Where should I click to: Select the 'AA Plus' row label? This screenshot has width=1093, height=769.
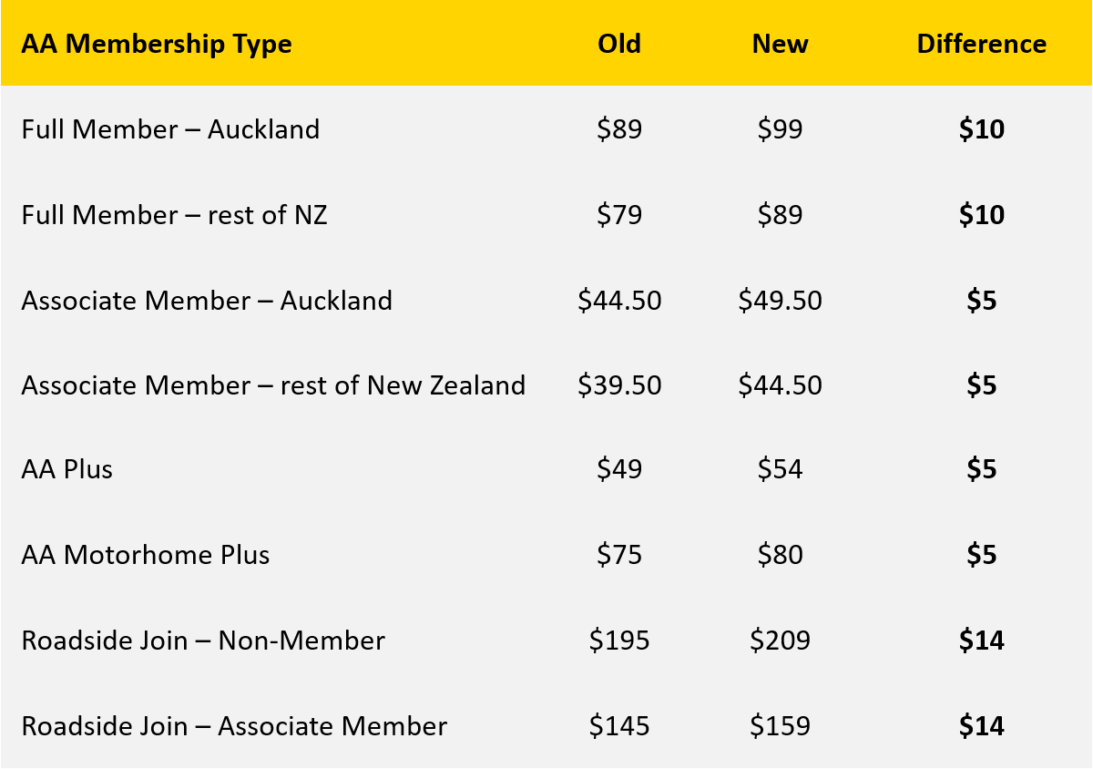pos(67,470)
